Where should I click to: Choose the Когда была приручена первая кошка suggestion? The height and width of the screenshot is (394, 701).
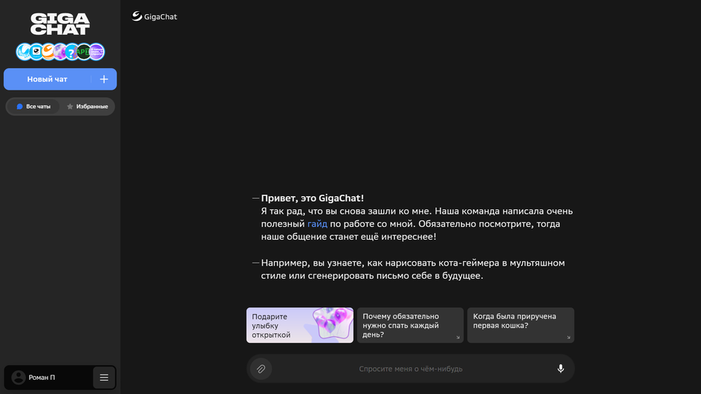[521, 325]
